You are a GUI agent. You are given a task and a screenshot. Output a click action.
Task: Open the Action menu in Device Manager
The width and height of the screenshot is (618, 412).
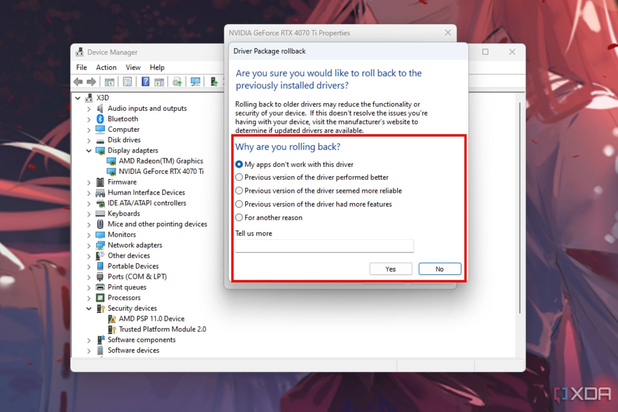click(106, 67)
